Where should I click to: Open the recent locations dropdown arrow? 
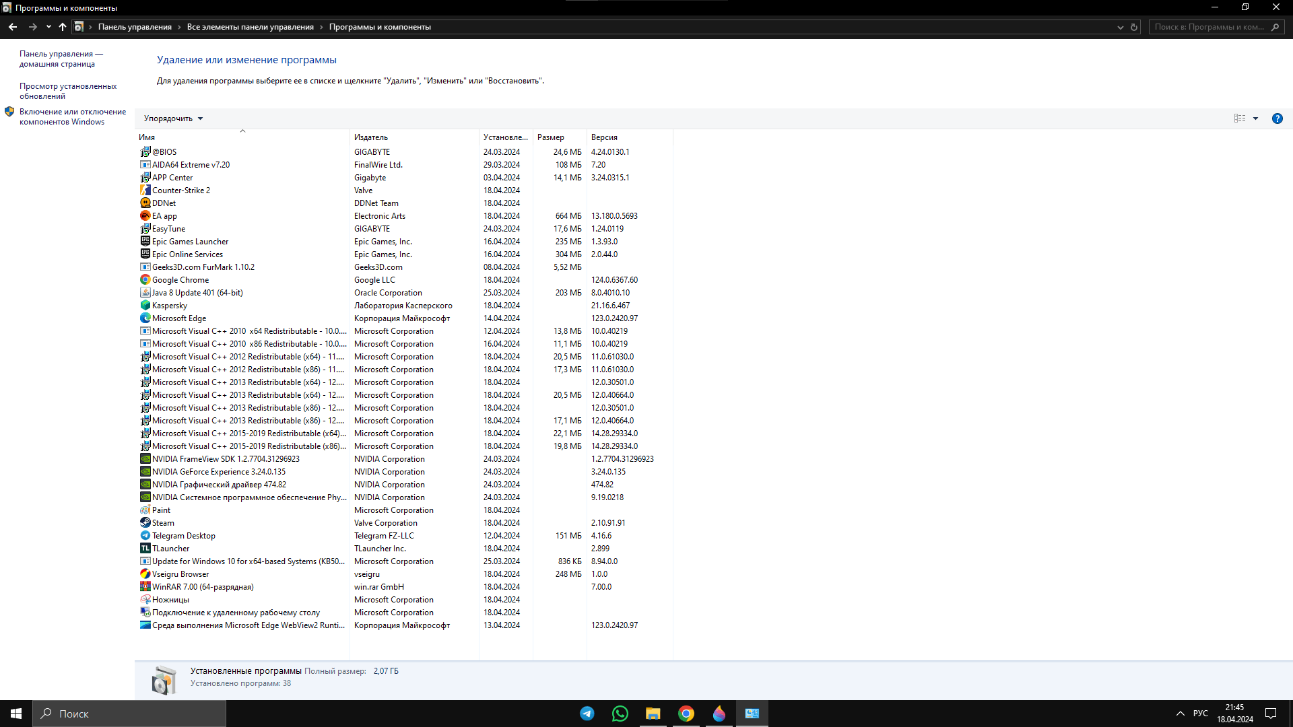coord(48,27)
